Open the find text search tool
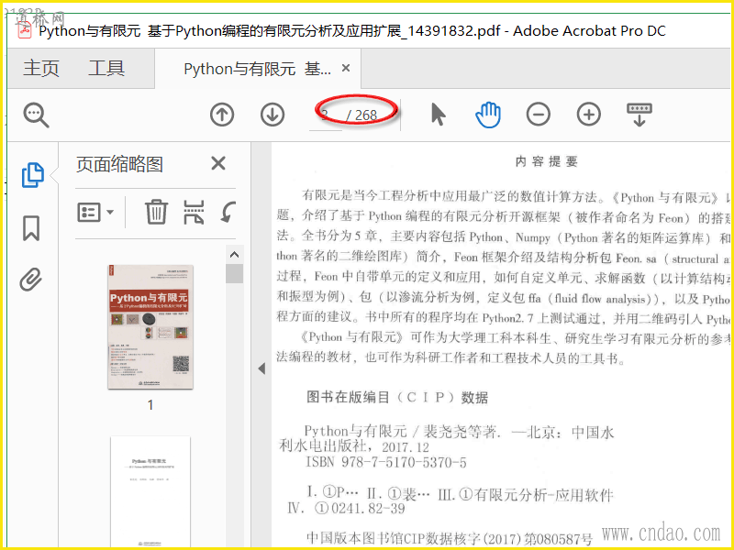734x550 pixels. pos(36,115)
